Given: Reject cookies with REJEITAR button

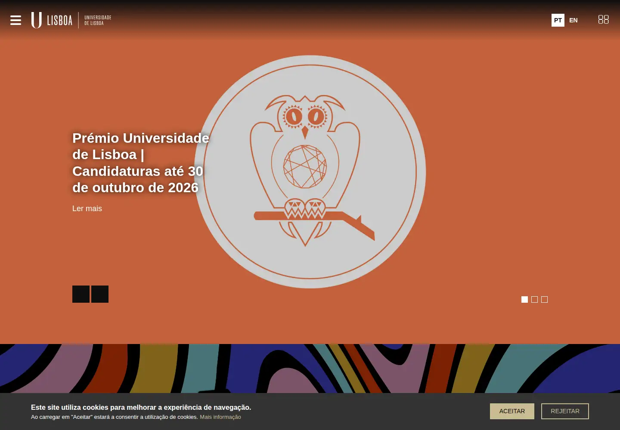Looking at the screenshot, I should pos(565,411).
